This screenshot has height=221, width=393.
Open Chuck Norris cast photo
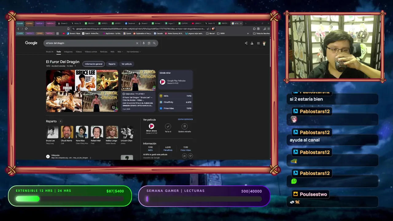(x=67, y=132)
